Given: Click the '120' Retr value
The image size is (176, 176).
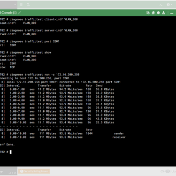Looking at the screenshot, I should (88, 111).
